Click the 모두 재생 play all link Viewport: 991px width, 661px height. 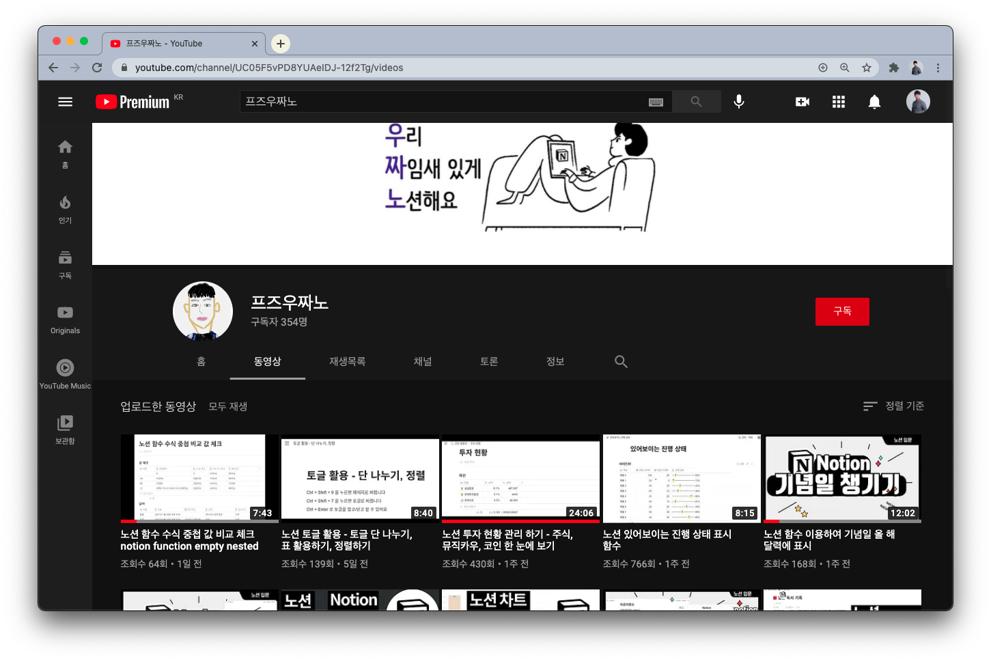coord(228,406)
